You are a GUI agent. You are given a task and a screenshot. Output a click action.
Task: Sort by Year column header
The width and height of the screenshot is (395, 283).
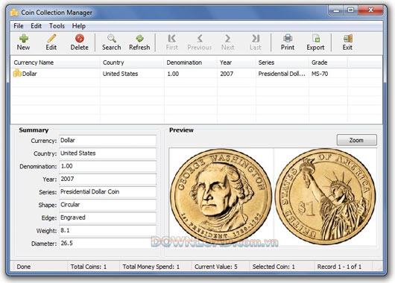[x=236, y=63]
